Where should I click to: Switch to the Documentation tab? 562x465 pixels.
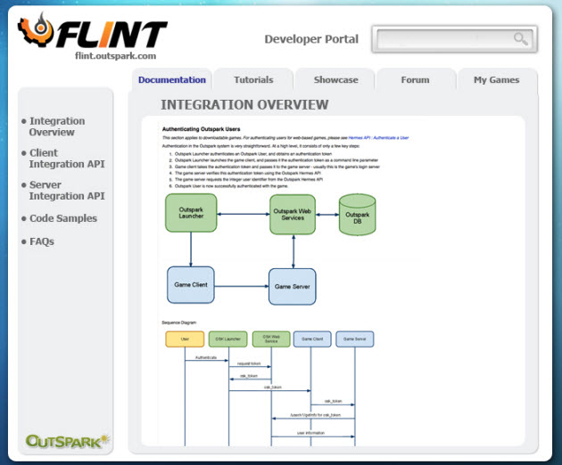172,79
